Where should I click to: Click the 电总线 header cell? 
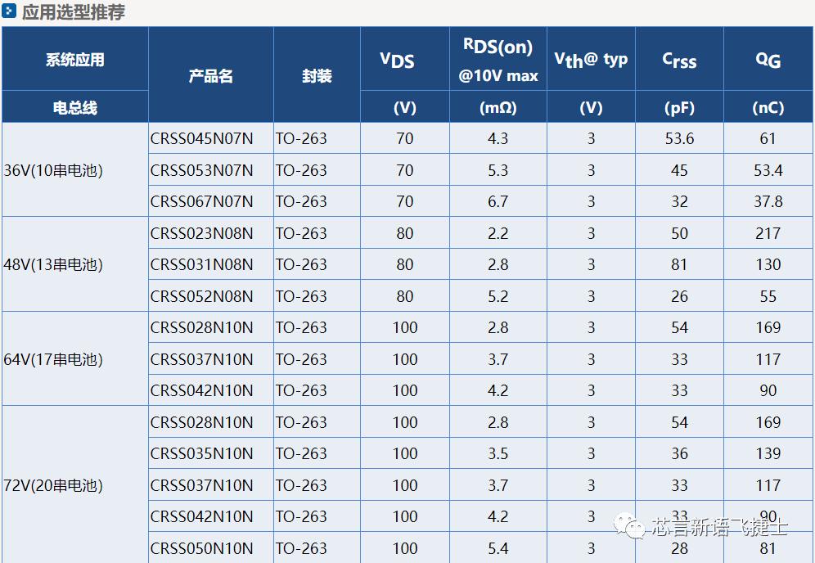point(74,107)
